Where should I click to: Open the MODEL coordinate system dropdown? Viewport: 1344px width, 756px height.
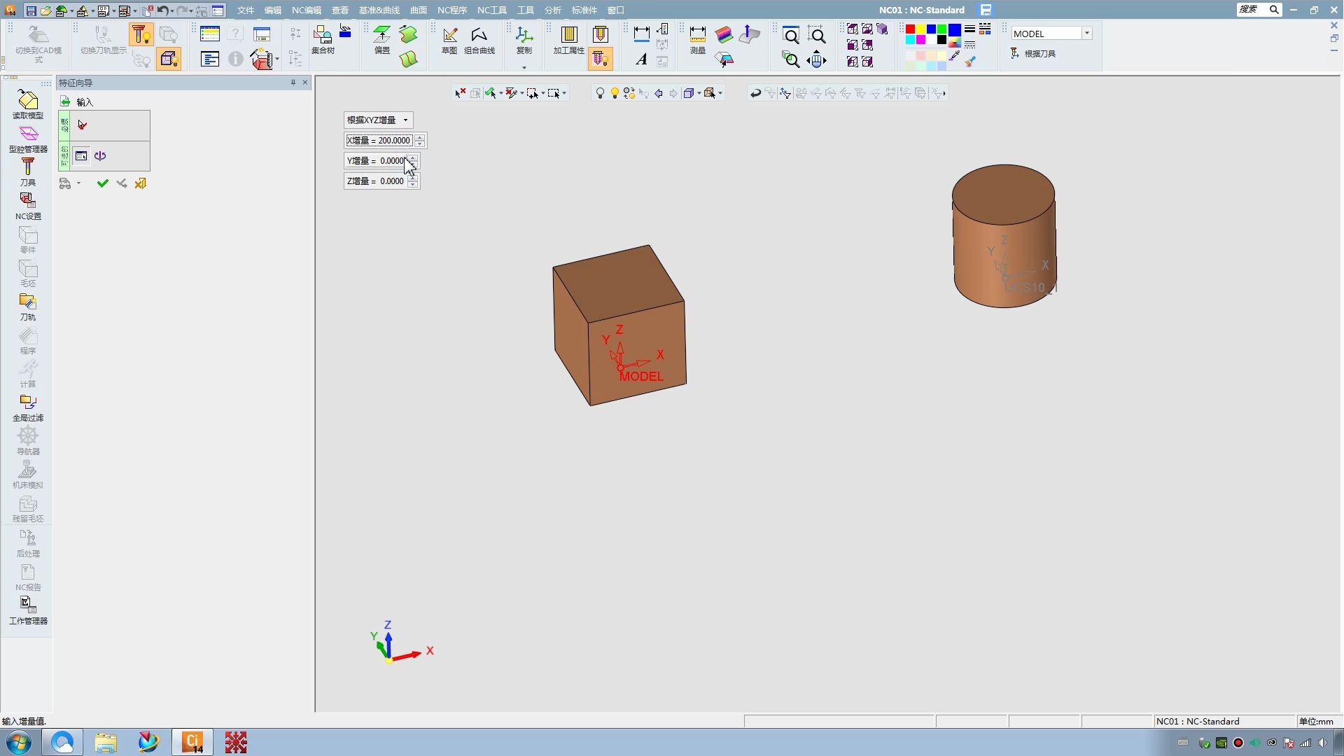pyautogui.click(x=1087, y=34)
